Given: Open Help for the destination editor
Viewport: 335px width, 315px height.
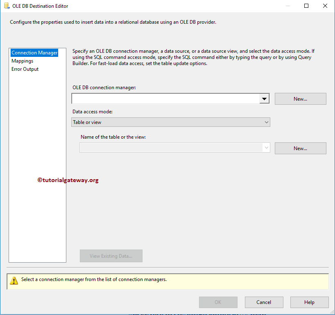Looking at the screenshot, I should pyautogui.click(x=309, y=302).
